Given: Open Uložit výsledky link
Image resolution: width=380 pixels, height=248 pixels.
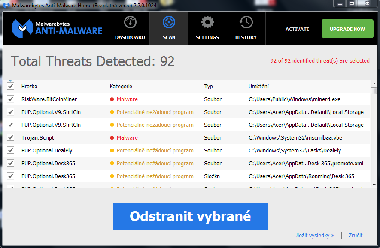Looking at the screenshot, I should click(x=314, y=236).
